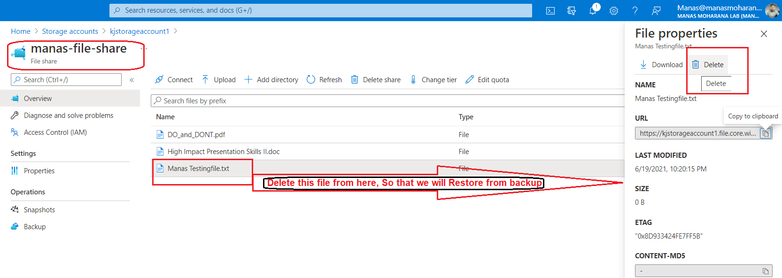
Task: Open feedback icon in top bar
Action: pyautogui.click(x=656, y=11)
